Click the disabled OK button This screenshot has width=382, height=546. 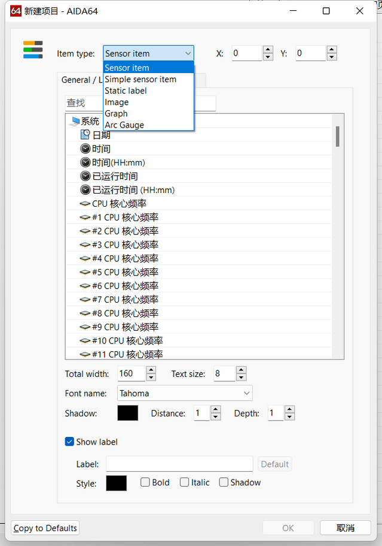point(288,528)
